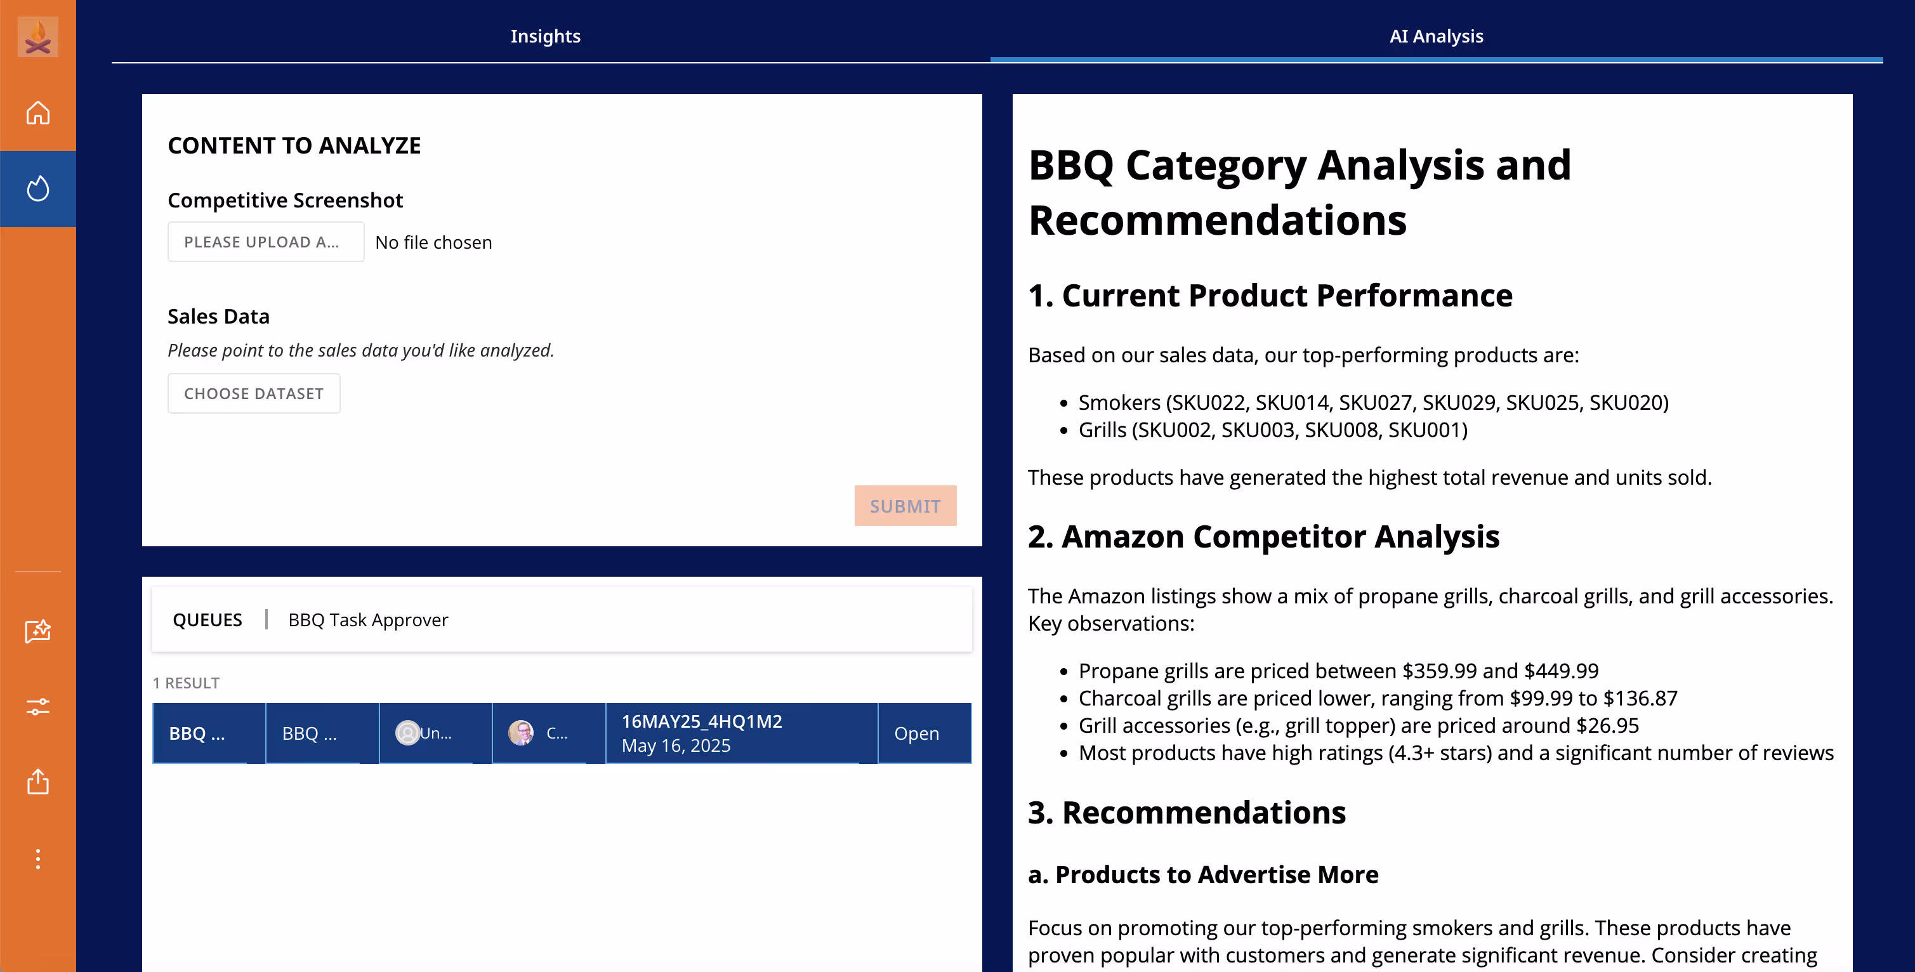Viewport: 1915px width, 972px height.
Task: Open the sliders settings icon
Action: (x=37, y=706)
